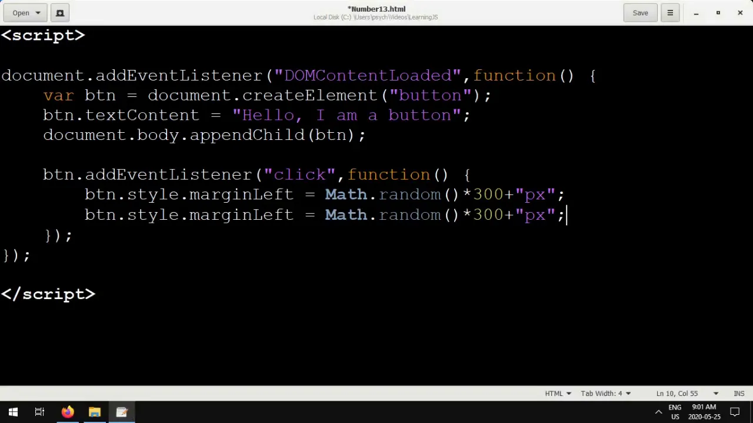Viewport: 753px width, 423px height.
Task: Click the Save button
Action: pos(640,13)
